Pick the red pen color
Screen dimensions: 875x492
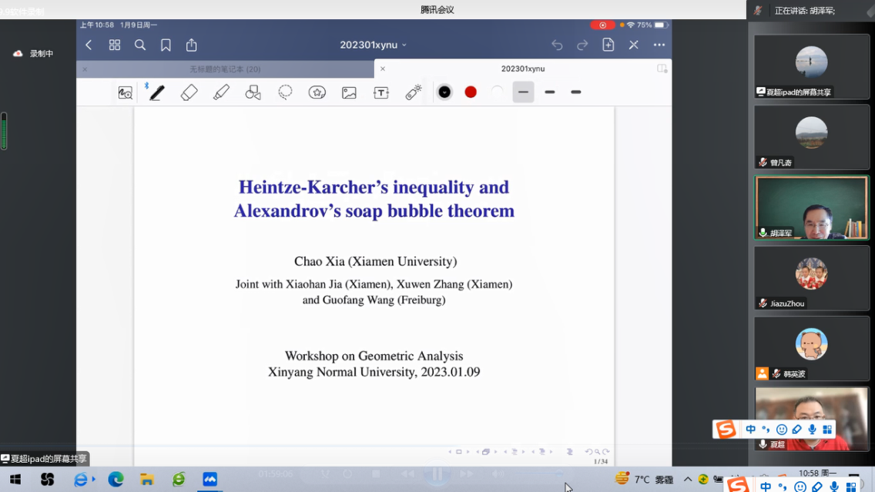pyautogui.click(x=471, y=92)
